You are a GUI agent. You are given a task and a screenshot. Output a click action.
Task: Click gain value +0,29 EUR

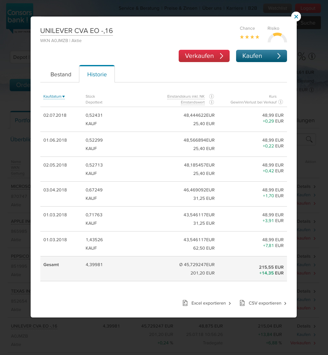[273, 121]
